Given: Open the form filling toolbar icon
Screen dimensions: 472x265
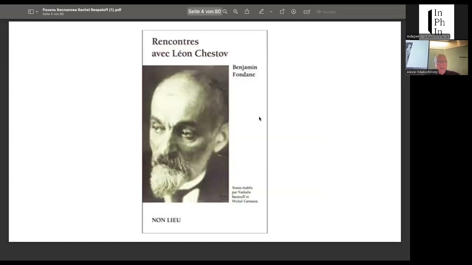Looking at the screenshot, I should pyautogui.click(x=307, y=12).
